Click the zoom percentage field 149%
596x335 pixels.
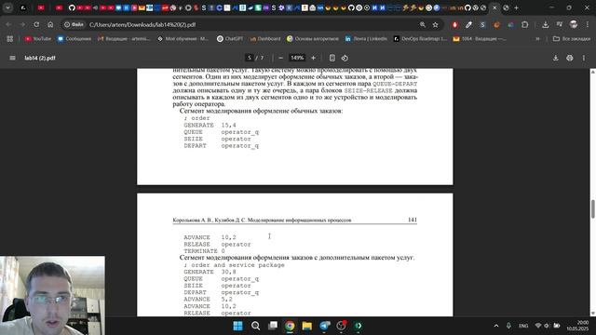click(297, 58)
